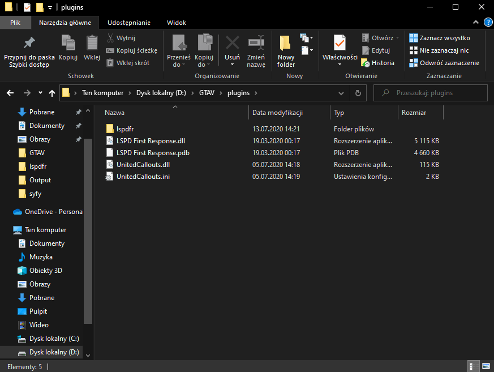Click the Usuń delete X icon
Image resolution: width=494 pixels, height=372 pixels.
[232, 43]
